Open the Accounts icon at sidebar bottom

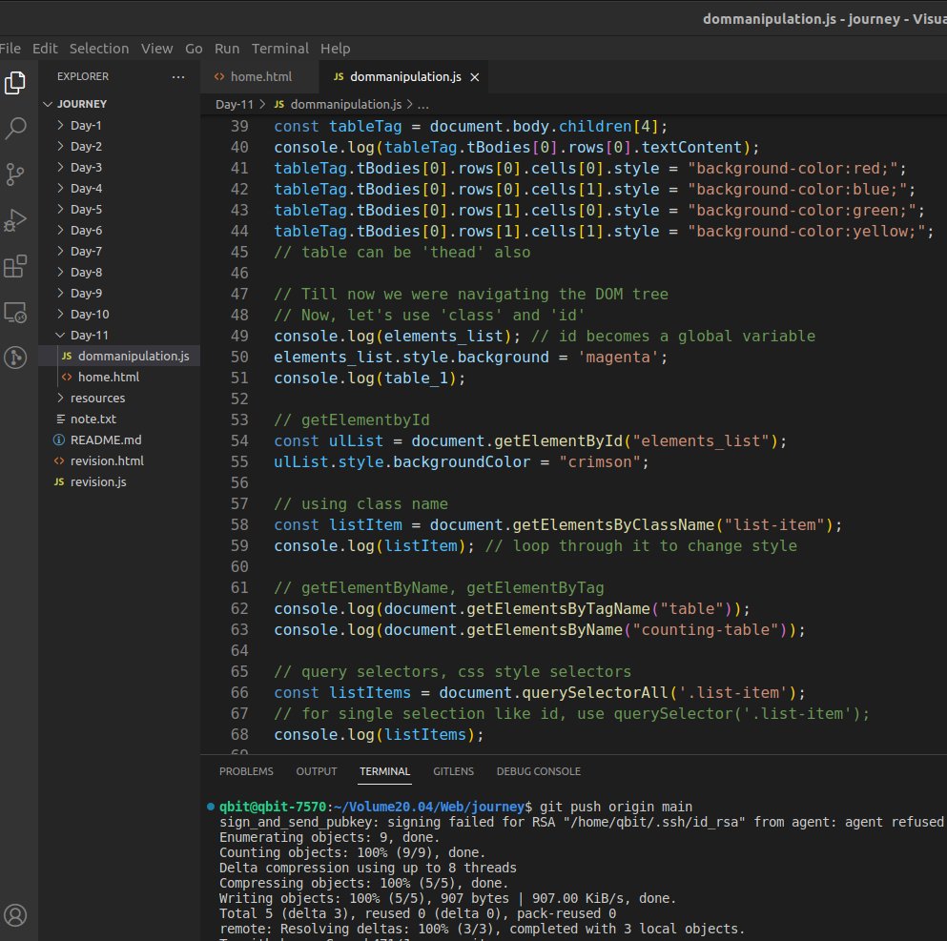tap(15, 915)
